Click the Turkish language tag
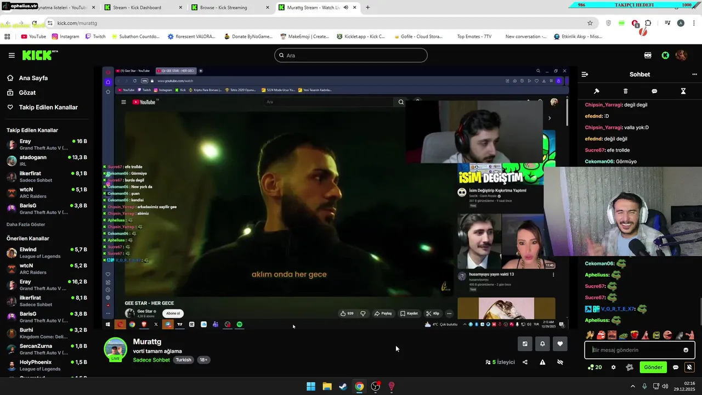This screenshot has width=702, height=395. point(183,360)
